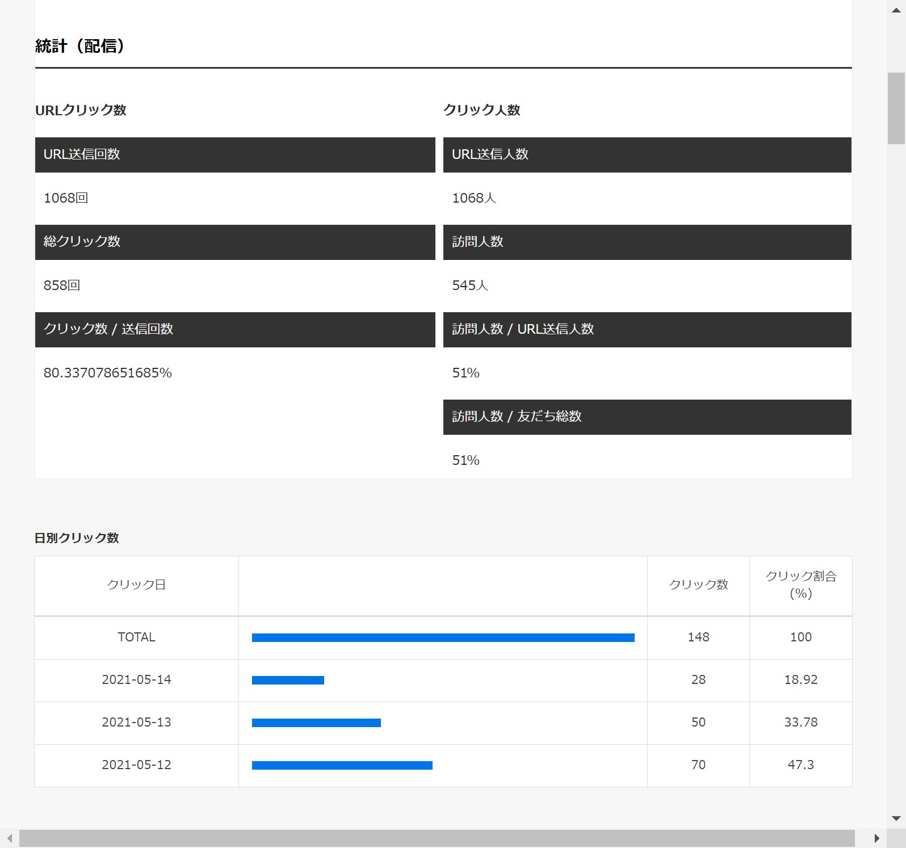Viewport: 906px width, 848px height.
Task: Click the scroll down arrow
Action: [x=896, y=818]
